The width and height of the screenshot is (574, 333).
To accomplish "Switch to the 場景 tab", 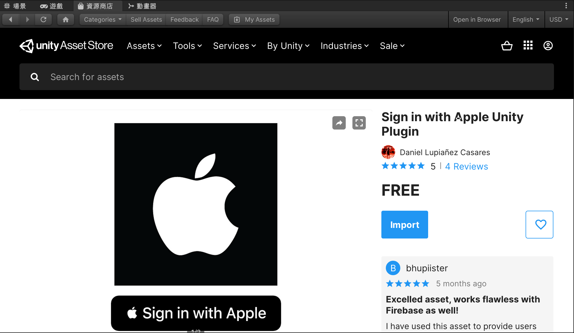I will (x=15, y=6).
